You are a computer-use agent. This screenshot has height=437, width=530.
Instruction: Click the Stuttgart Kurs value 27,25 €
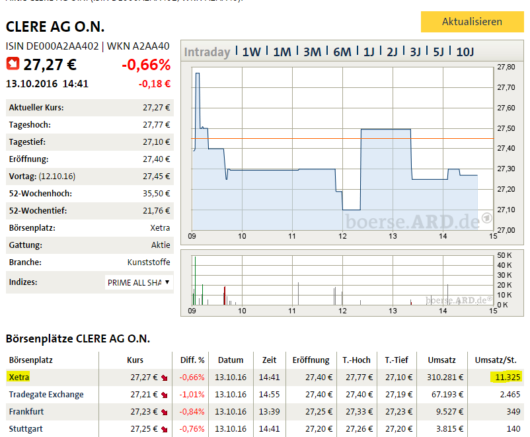(144, 429)
